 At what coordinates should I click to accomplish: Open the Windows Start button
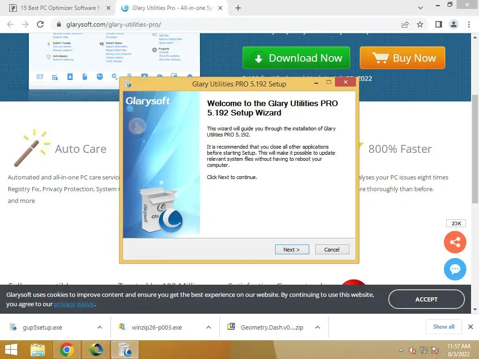pyautogui.click(x=11, y=350)
